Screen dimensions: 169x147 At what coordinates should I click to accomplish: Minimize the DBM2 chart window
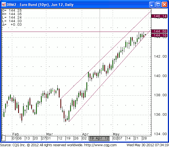[152, 5]
